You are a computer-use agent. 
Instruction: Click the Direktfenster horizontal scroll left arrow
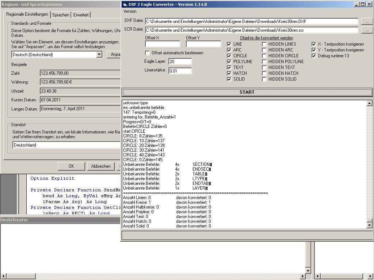[3, 276]
